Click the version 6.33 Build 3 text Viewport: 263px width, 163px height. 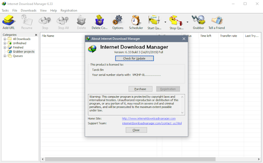138,52
